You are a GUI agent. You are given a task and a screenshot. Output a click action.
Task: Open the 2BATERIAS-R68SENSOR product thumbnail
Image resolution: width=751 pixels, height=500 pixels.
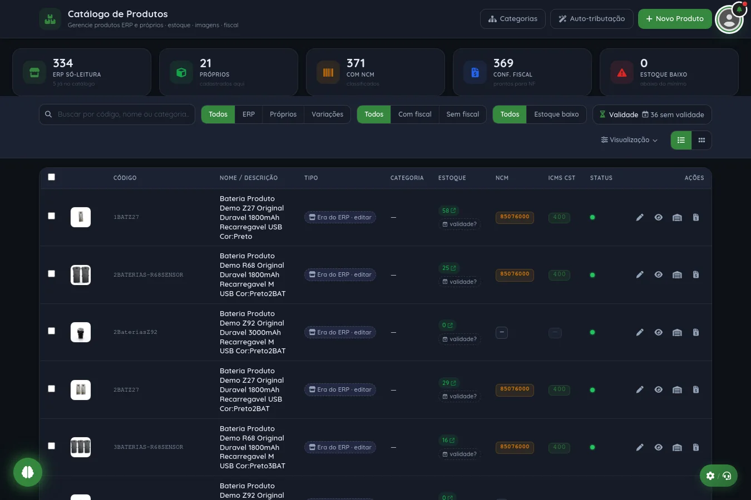[81, 275]
